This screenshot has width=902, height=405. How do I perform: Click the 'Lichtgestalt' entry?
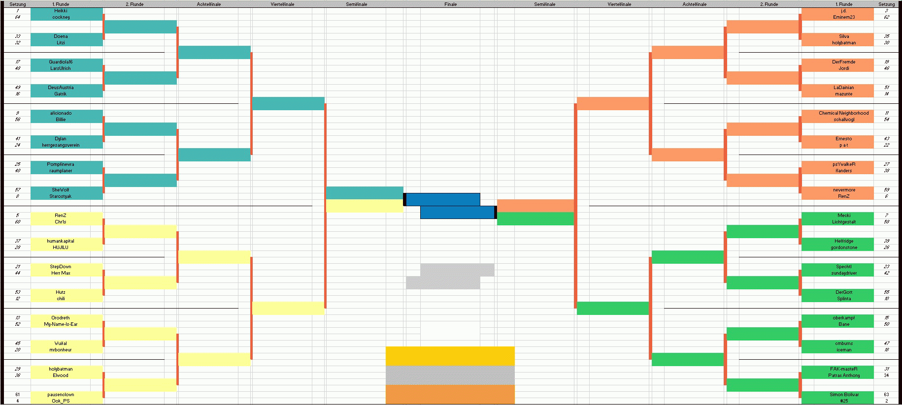click(x=837, y=222)
